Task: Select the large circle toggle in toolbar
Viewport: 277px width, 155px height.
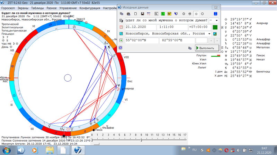Action: (x=202, y=14)
